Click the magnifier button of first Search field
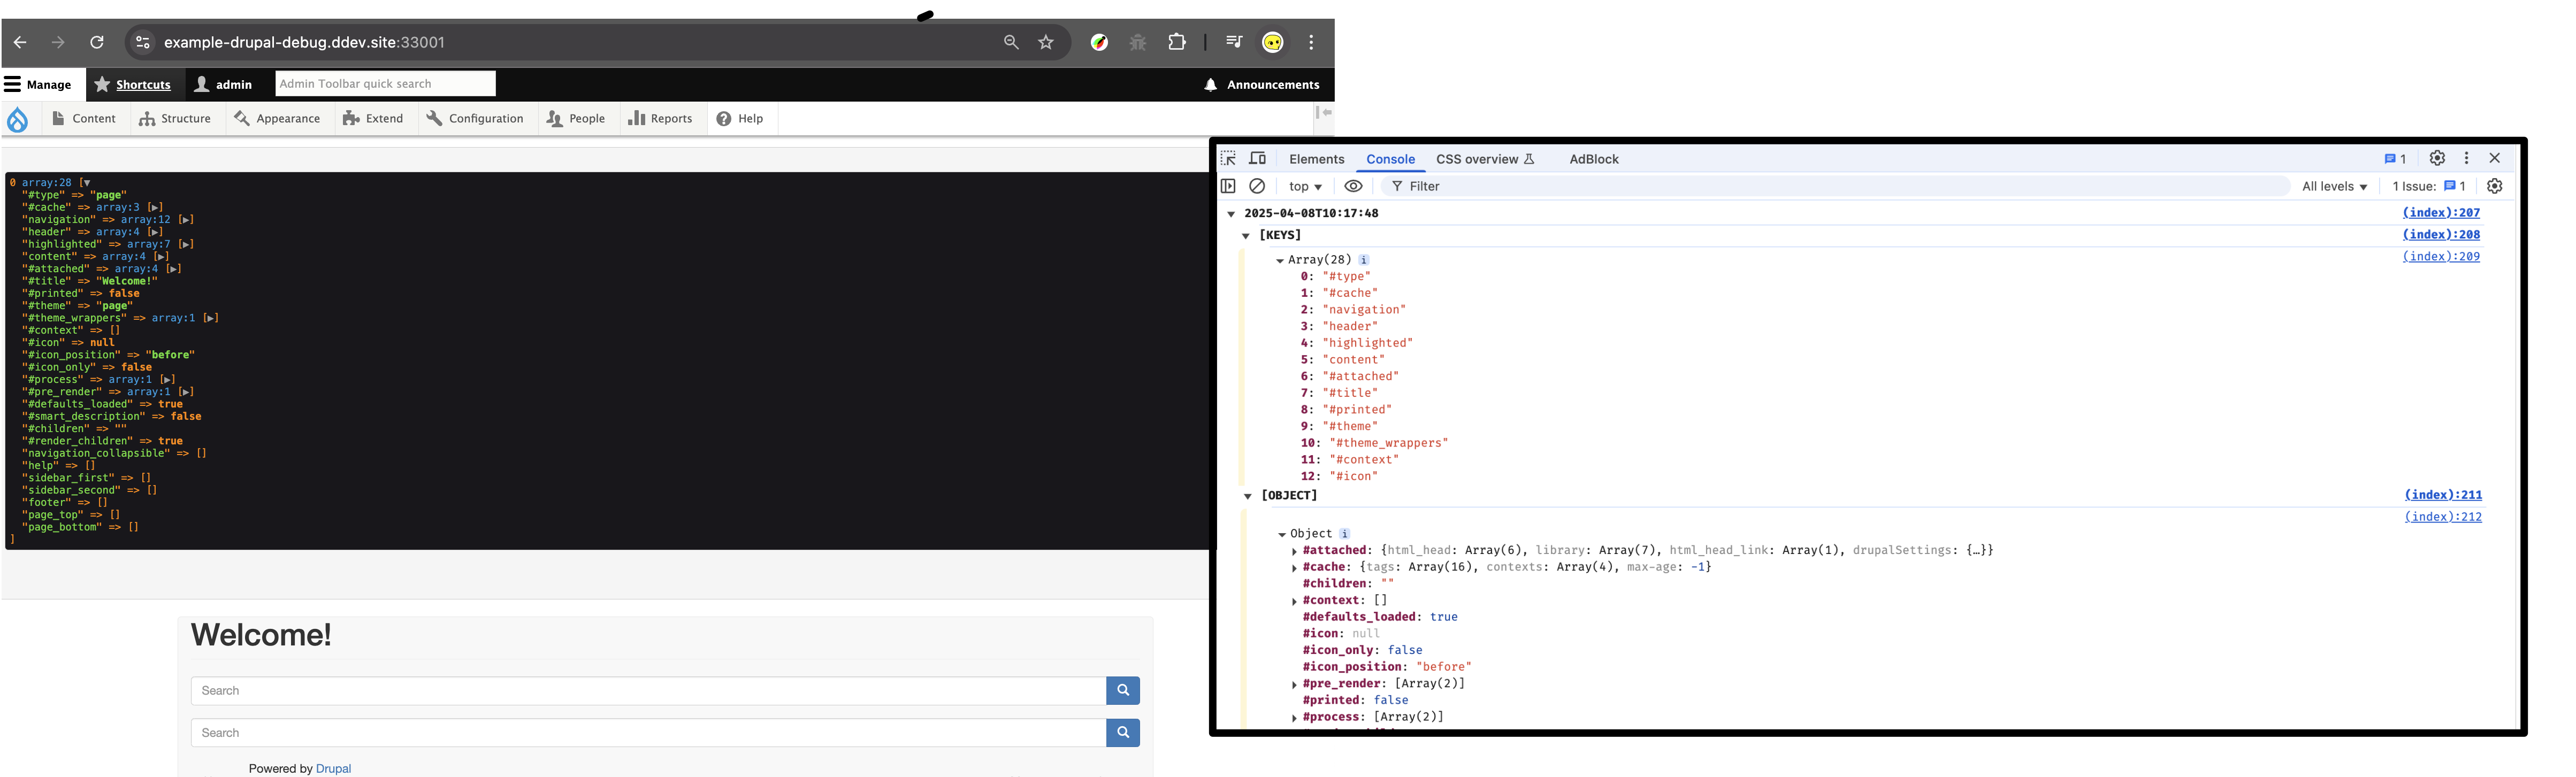Image resolution: width=2576 pixels, height=777 pixels. (1123, 690)
